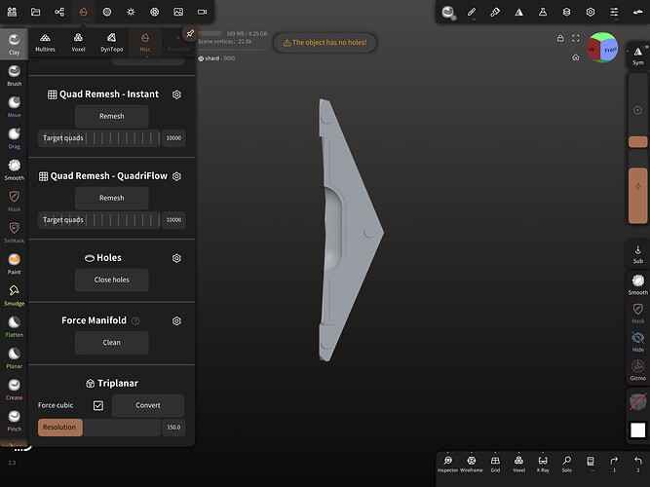Select the Crease tool
The width and height of the screenshot is (650, 487).
point(14,390)
